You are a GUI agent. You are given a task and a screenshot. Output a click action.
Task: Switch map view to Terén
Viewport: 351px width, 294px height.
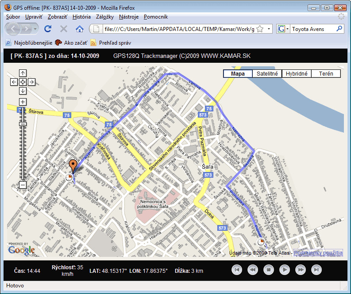326,74
